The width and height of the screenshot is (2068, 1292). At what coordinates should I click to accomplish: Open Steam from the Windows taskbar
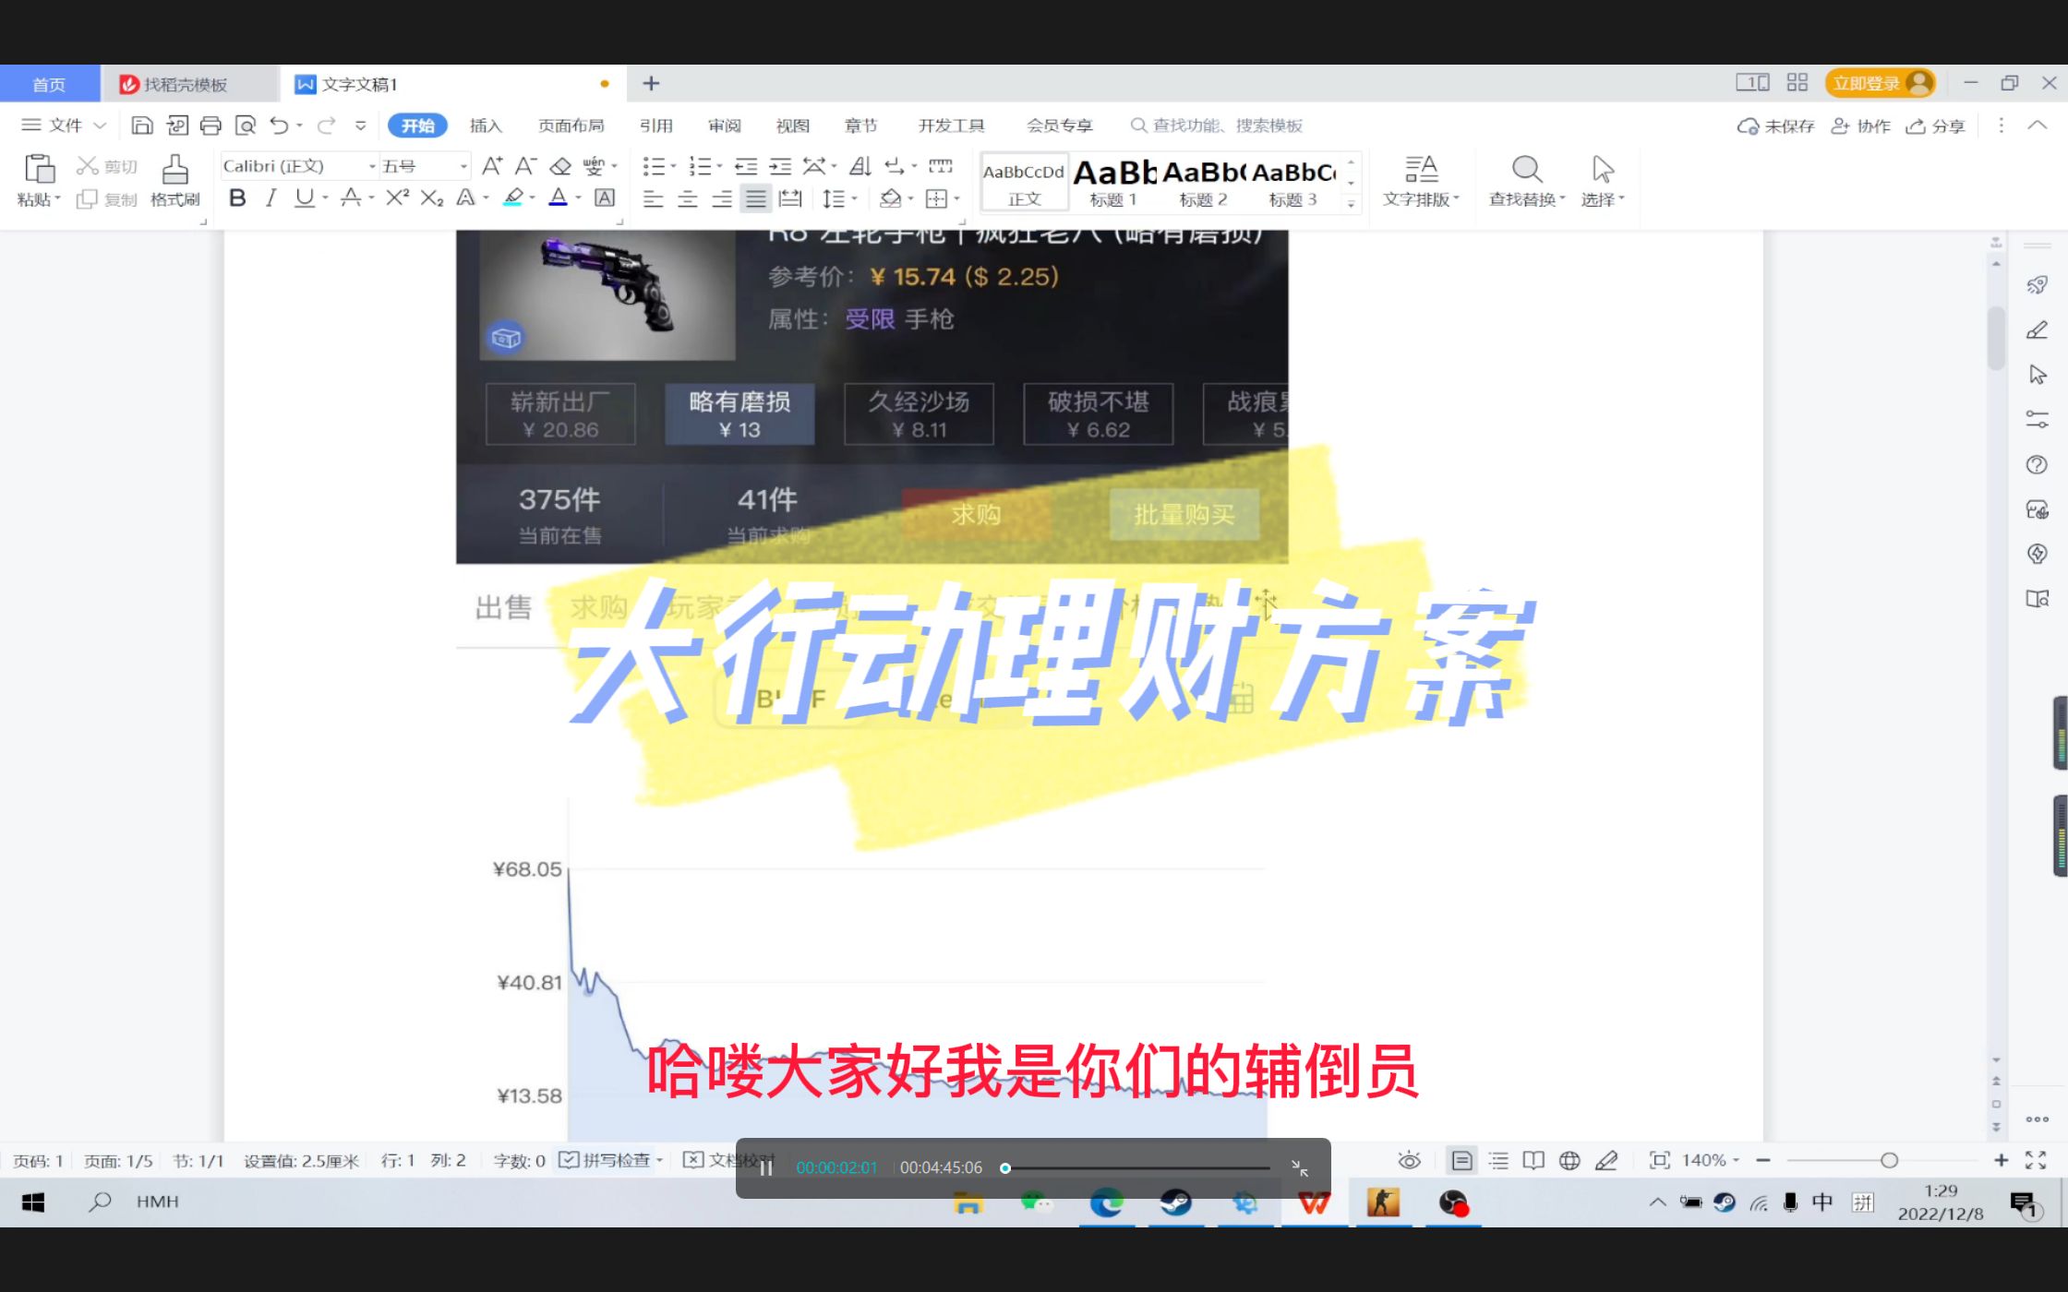click(1175, 1202)
